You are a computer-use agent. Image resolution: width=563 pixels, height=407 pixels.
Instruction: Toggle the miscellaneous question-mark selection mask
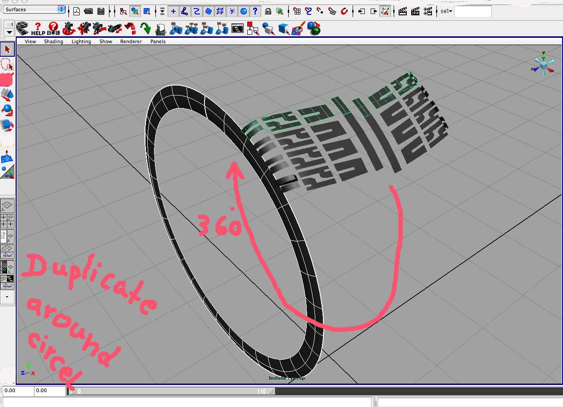click(x=255, y=11)
